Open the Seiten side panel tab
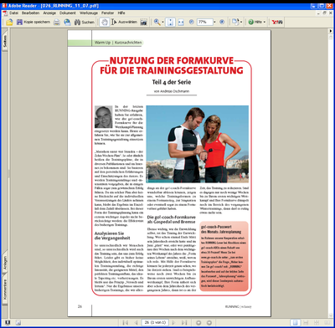 pyautogui.click(x=5, y=41)
